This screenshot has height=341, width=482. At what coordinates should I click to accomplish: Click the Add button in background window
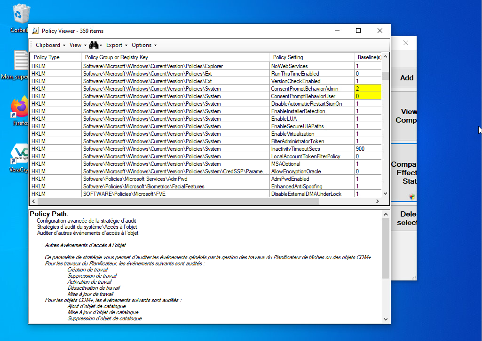pyautogui.click(x=406, y=78)
